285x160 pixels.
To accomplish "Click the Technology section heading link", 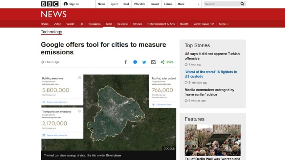I will click(x=52, y=32).
